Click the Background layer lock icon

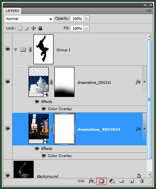click(139, 175)
